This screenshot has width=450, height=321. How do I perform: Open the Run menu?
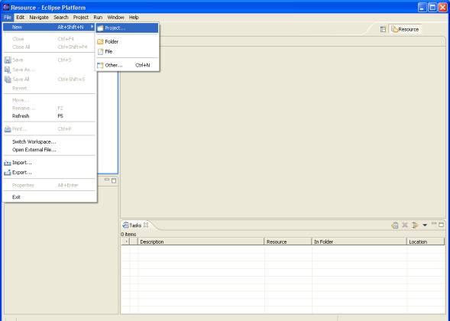(x=98, y=18)
